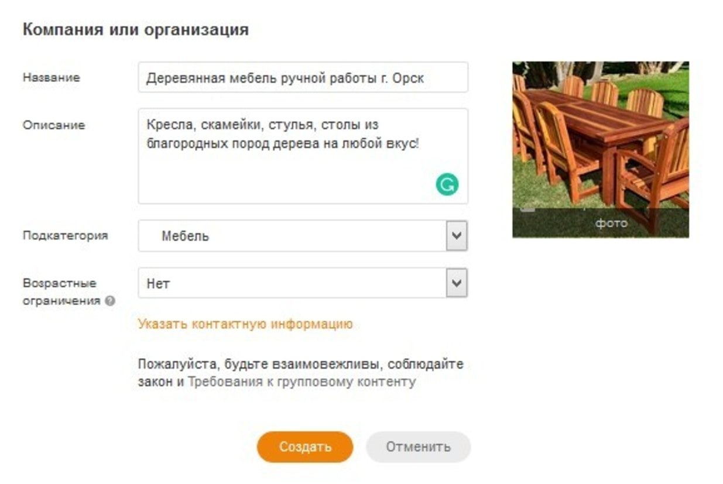Click the Описание field label
723x484 pixels.
(54, 125)
